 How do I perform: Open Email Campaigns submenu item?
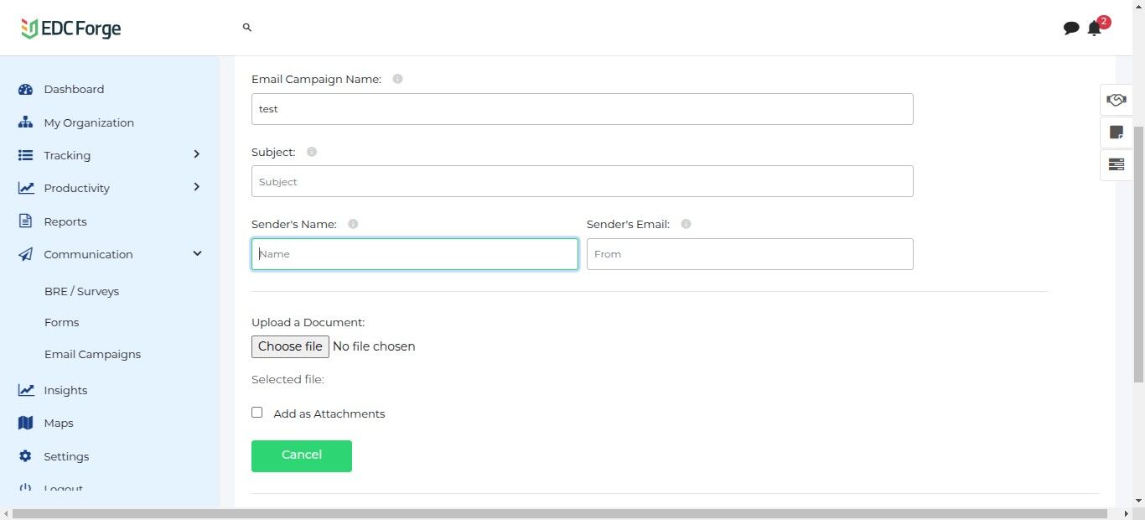pos(92,354)
